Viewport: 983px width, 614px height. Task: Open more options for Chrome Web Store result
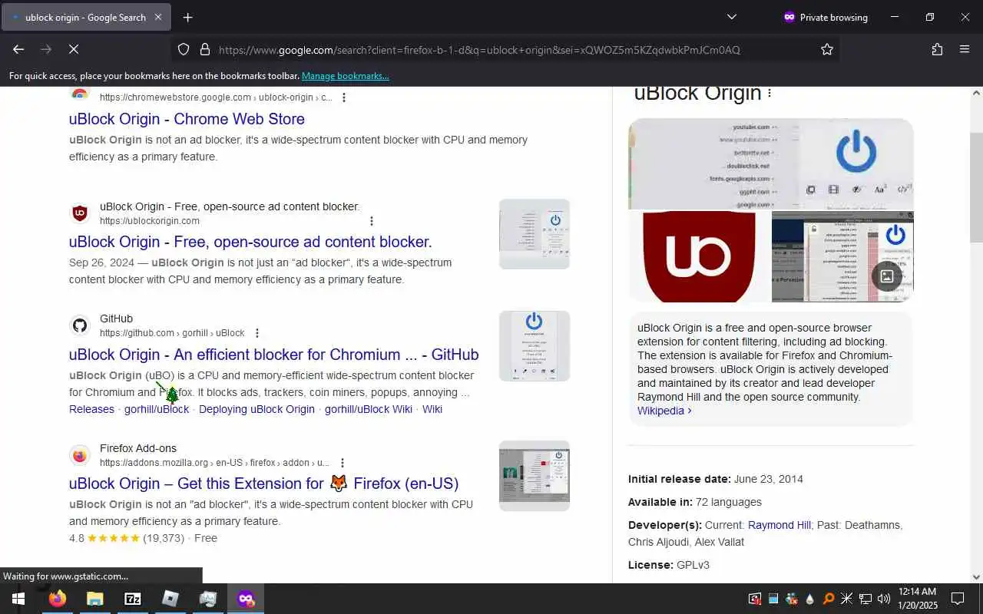[344, 97]
